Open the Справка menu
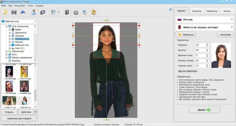This screenshot has height=126, width=236. pos(39,6)
